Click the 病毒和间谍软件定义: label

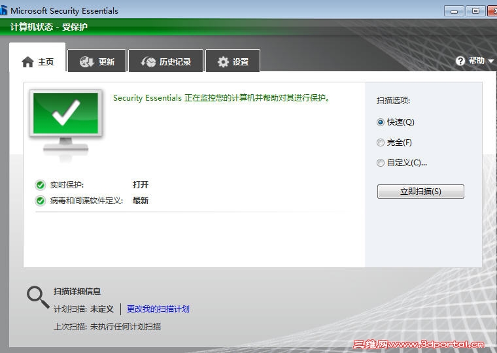pos(86,201)
